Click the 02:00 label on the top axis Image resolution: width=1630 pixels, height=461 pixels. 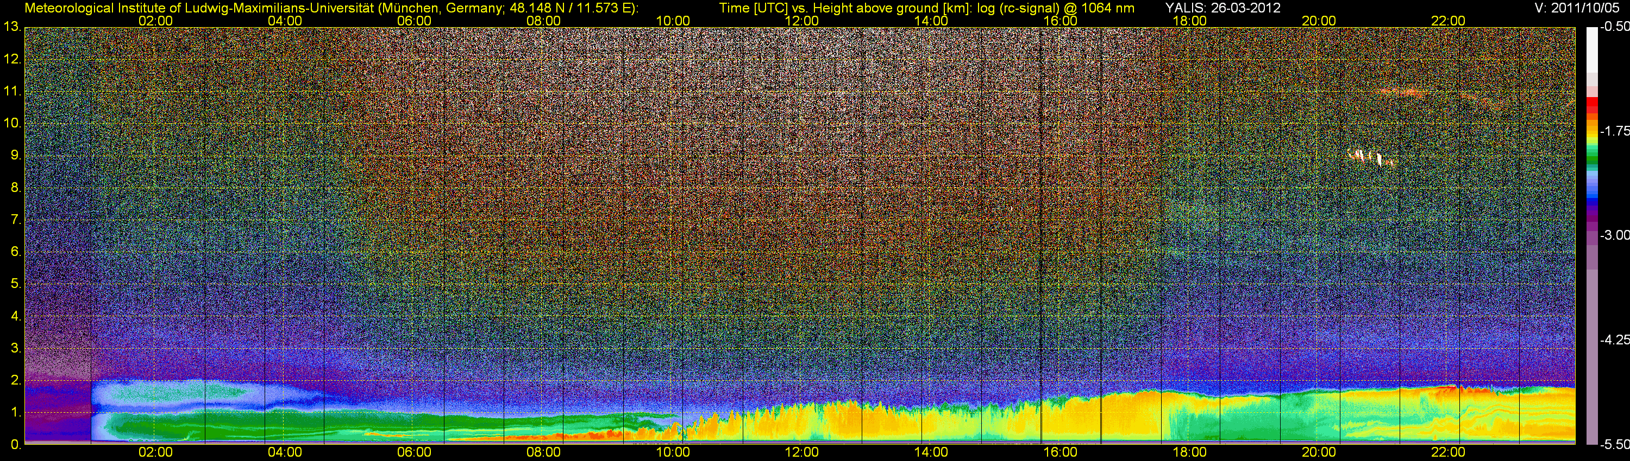click(155, 21)
